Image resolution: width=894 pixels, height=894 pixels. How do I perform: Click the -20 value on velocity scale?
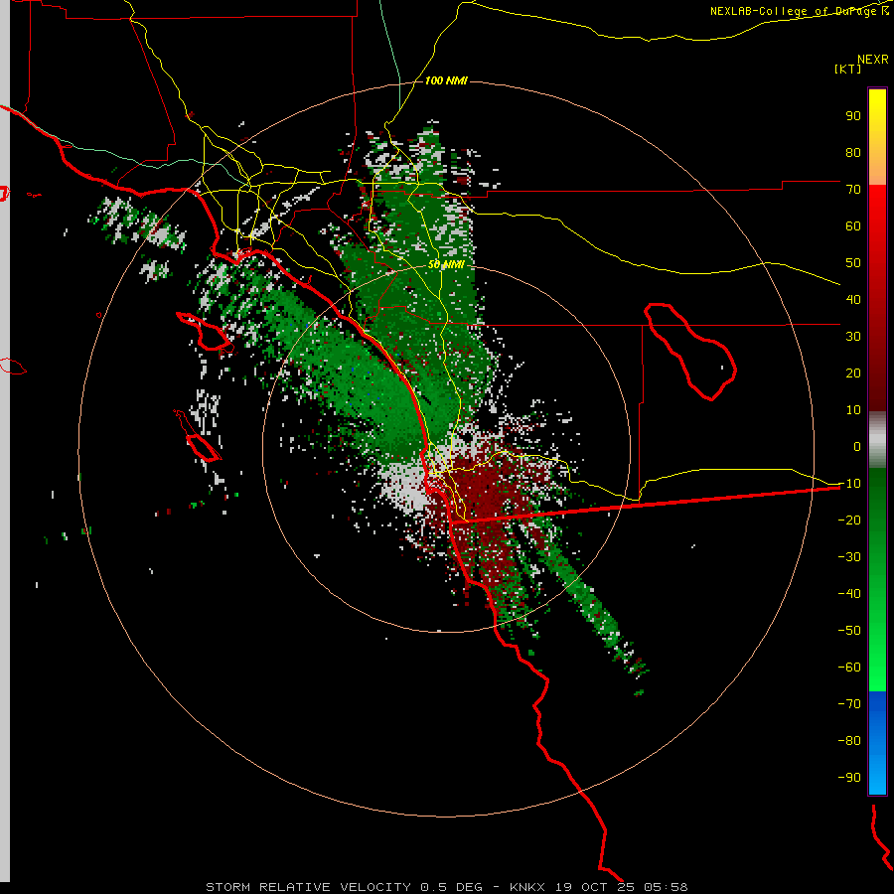point(849,521)
